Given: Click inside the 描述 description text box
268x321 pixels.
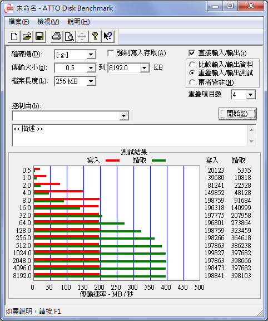Looking at the screenshot, I should (x=130, y=135).
